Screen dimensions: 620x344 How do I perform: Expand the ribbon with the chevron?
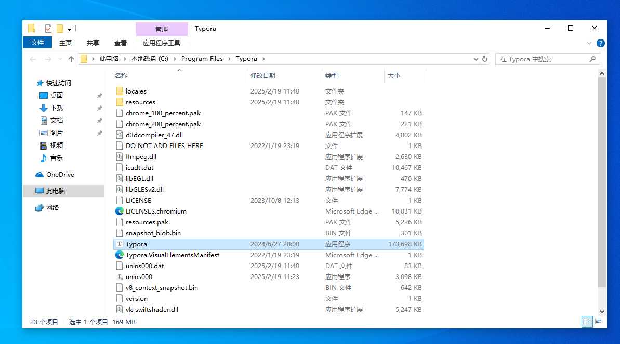(x=589, y=43)
